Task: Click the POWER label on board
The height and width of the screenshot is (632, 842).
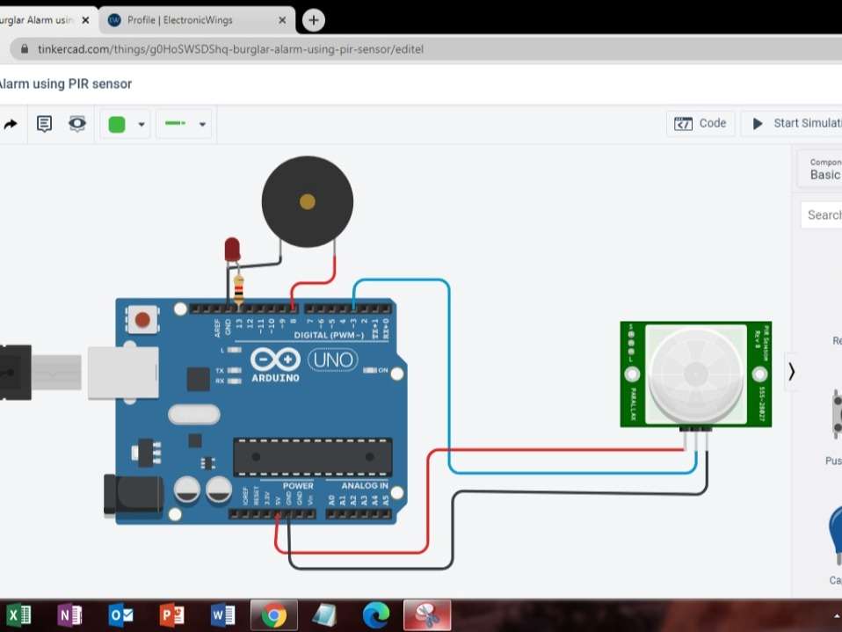Action: 298,486
